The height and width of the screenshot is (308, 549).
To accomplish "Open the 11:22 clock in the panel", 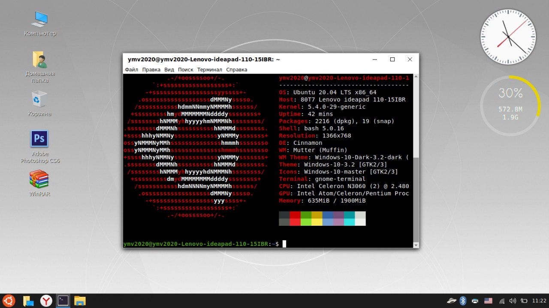I will (x=539, y=301).
